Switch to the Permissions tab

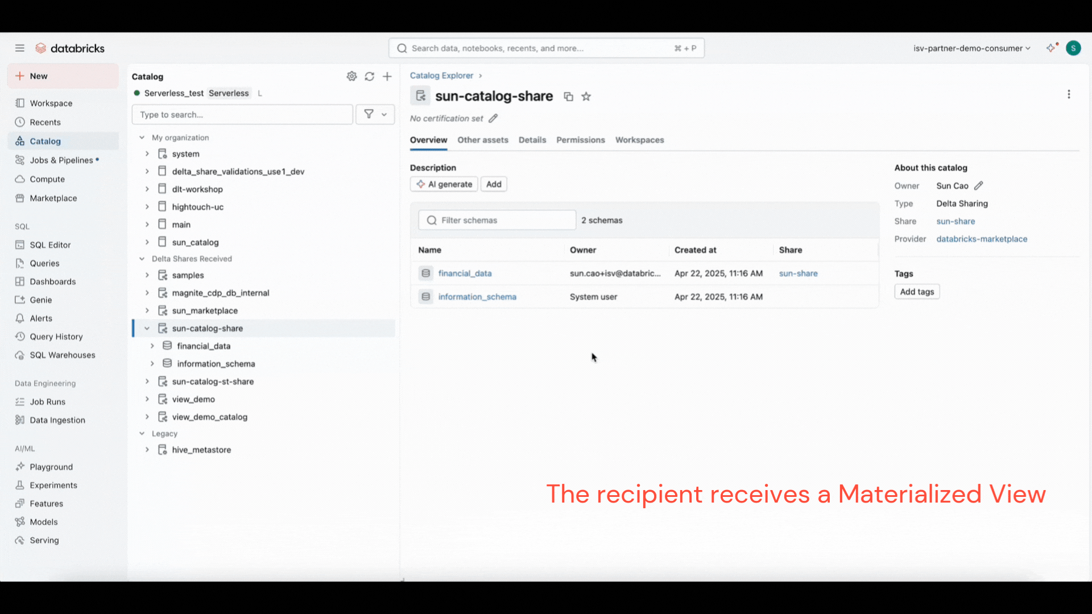tap(580, 140)
